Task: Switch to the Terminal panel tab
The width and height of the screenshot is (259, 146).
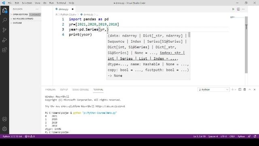Action: tap(98, 90)
